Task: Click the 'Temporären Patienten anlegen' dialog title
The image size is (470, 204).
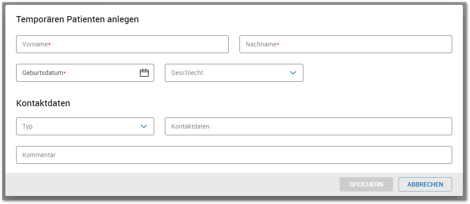Action: coord(77,19)
